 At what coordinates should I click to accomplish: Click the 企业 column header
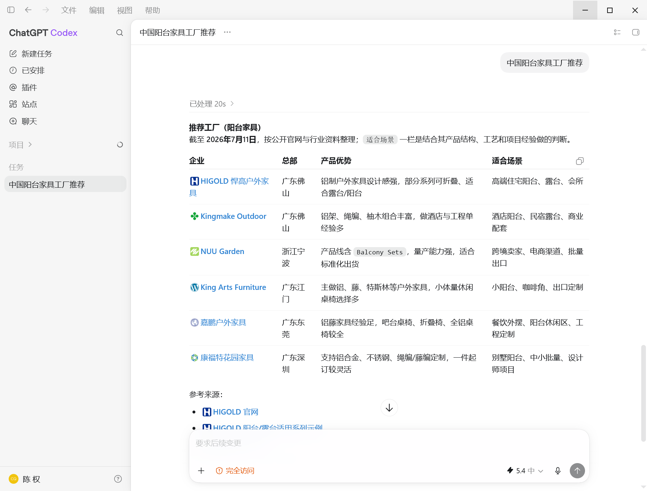tap(197, 161)
